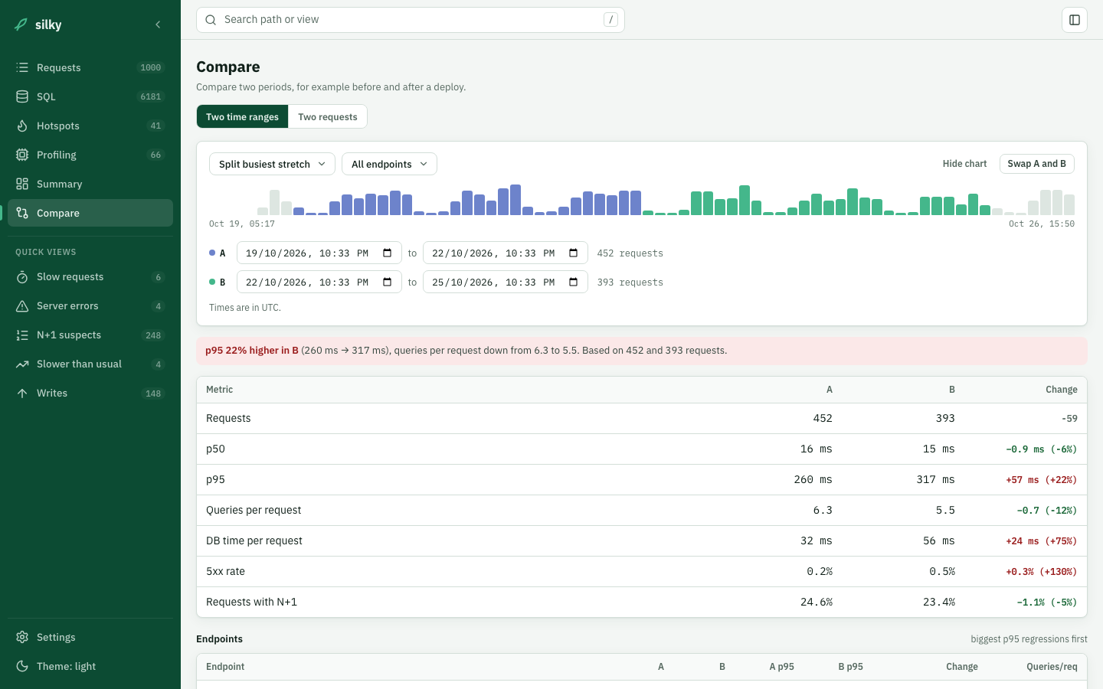Click the Swap A and B button
Screen dimensions: 1103x689
1037,164
